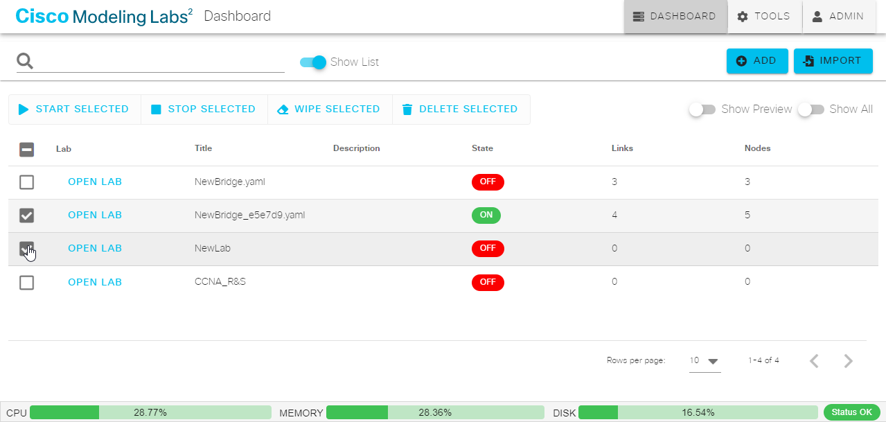Go to the next page arrow
This screenshot has width=886, height=422.
(849, 361)
